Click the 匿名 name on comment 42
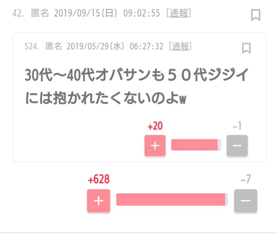 click(x=40, y=13)
